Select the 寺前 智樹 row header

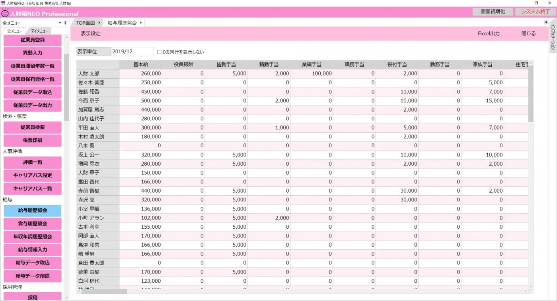pyautogui.click(x=98, y=191)
